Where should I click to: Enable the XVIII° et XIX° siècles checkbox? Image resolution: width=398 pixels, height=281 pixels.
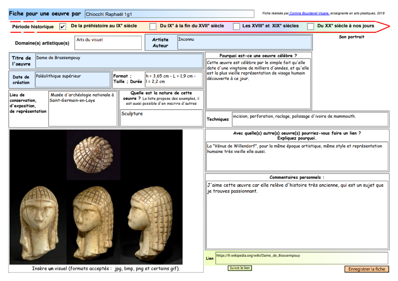point(236,26)
